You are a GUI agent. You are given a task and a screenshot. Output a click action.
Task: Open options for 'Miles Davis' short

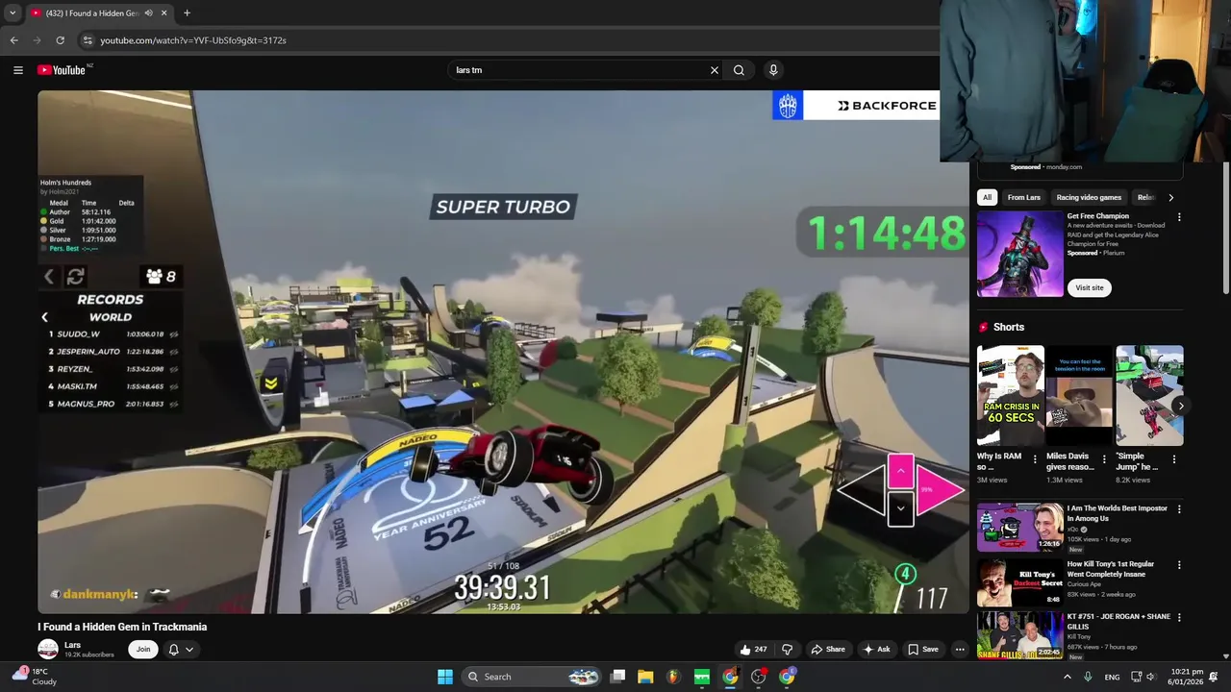(x=1104, y=459)
